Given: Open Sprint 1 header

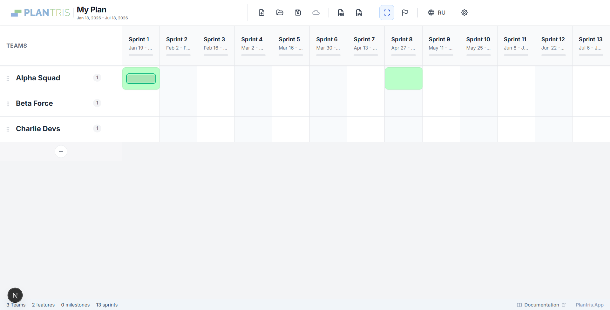Looking at the screenshot, I should coord(141,45).
